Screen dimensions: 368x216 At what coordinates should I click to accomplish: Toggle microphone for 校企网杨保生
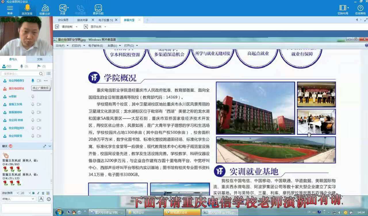coord(33,81)
